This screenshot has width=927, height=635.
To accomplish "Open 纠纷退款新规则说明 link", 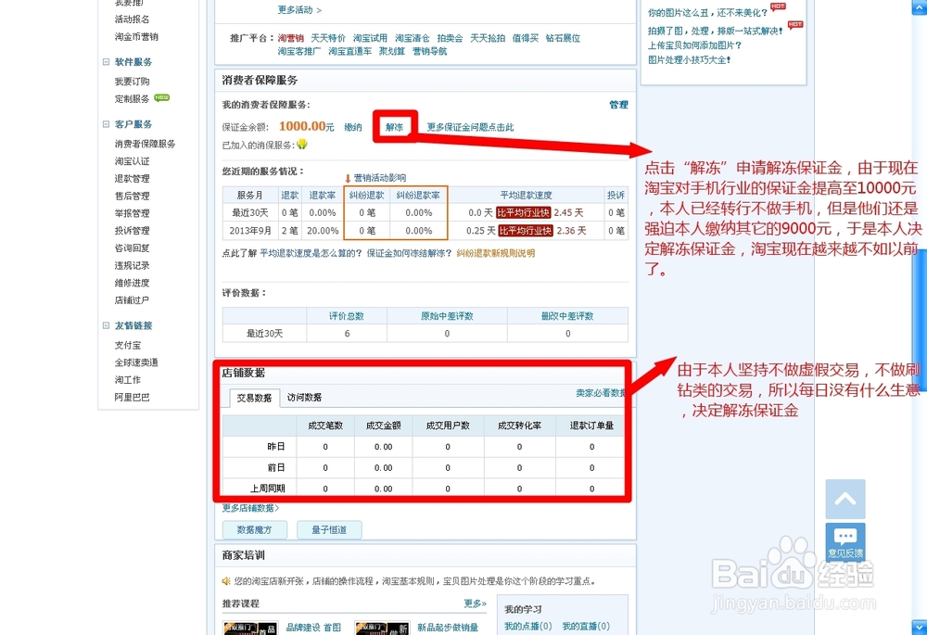I will pos(495,253).
